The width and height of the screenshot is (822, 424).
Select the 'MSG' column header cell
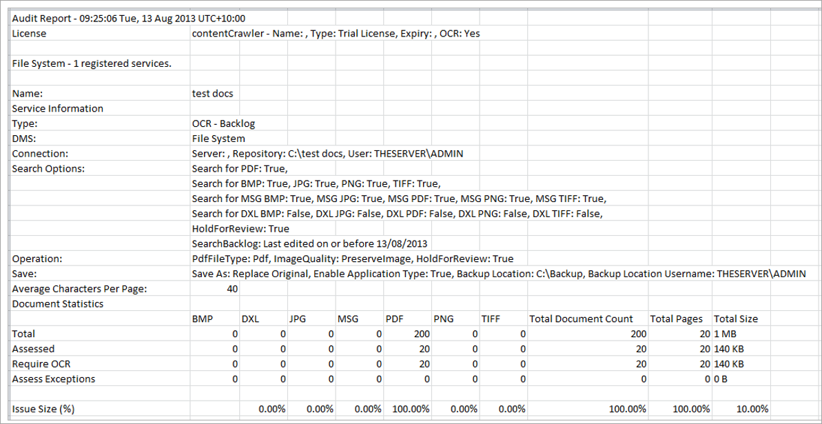[348, 319]
